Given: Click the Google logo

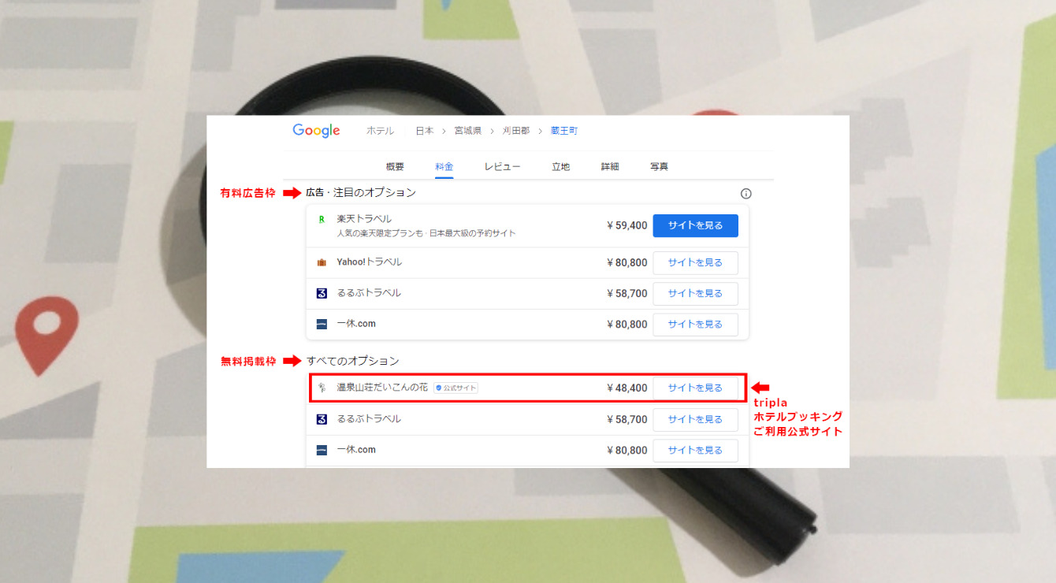Looking at the screenshot, I should [x=316, y=131].
